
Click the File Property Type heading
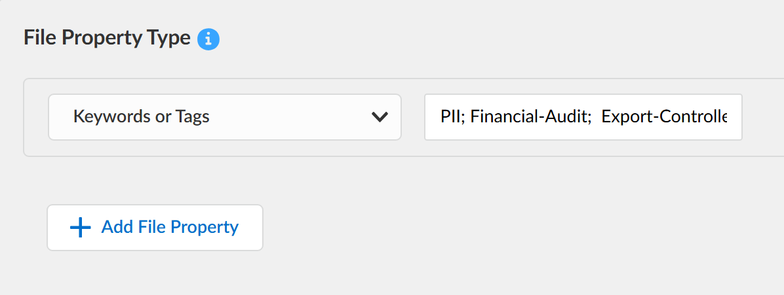tap(107, 38)
